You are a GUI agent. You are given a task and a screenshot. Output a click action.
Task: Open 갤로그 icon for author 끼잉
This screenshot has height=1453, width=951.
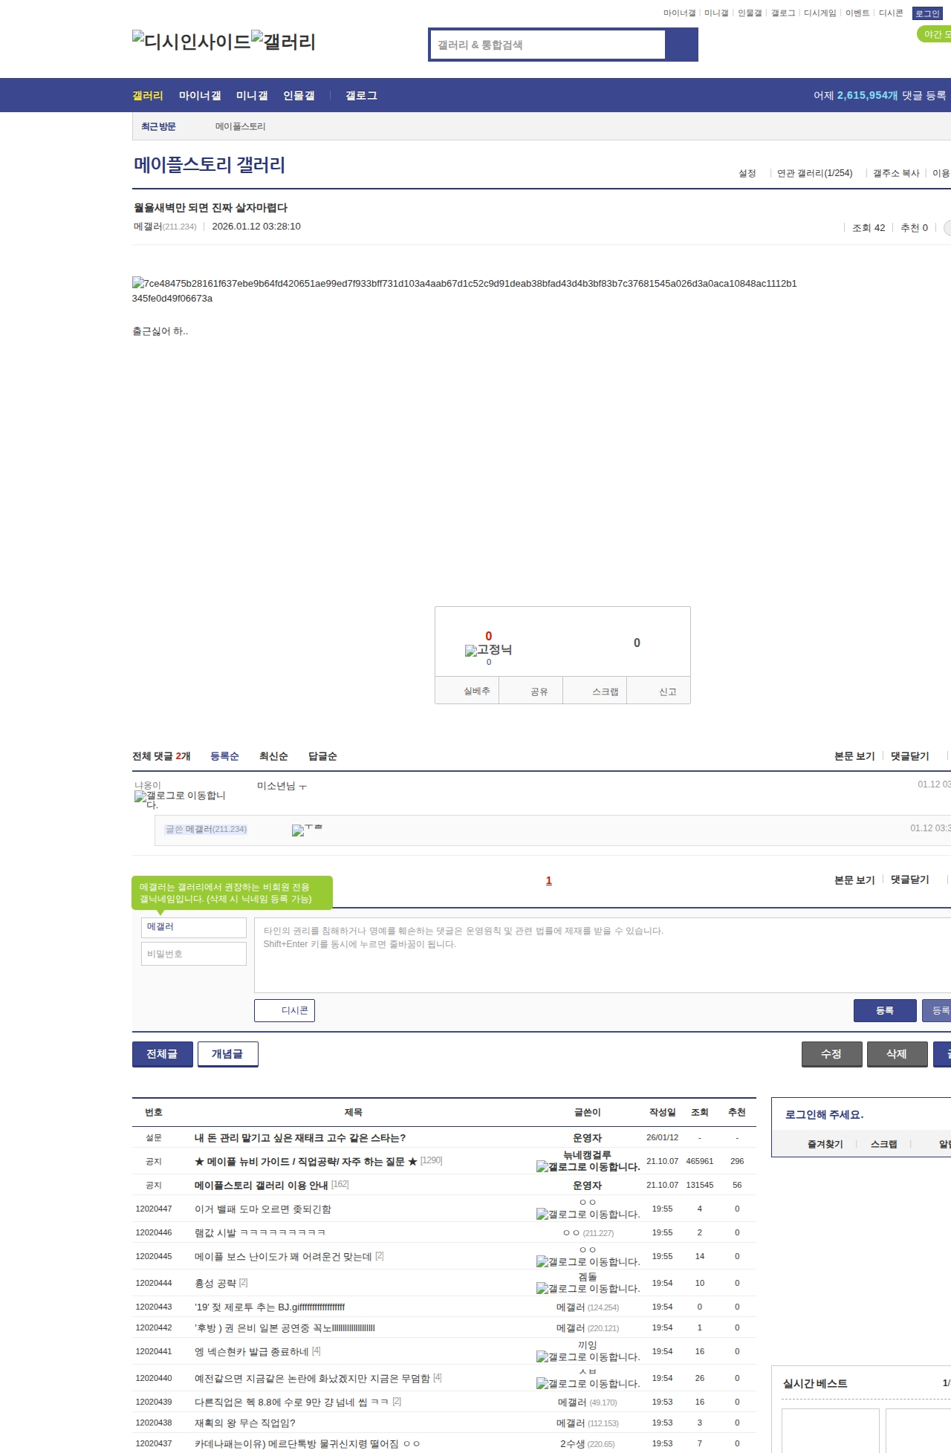point(588,1356)
